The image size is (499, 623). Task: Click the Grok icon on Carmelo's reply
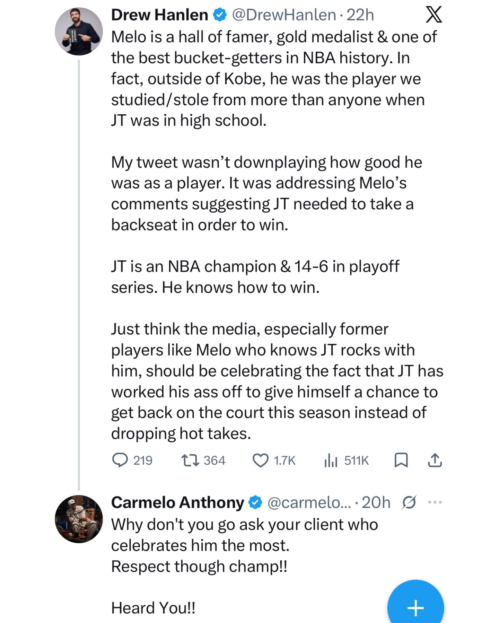tap(409, 502)
